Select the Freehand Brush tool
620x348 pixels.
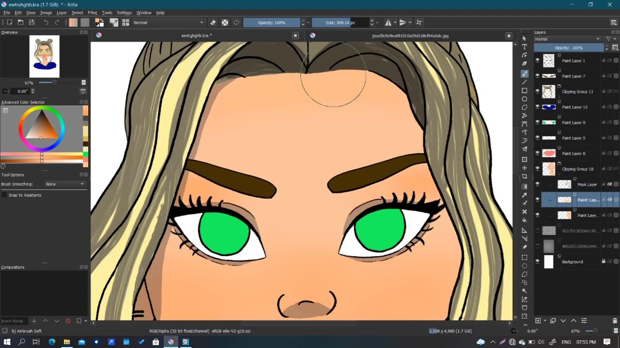click(x=525, y=73)
